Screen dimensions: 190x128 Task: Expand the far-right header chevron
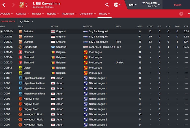pyautogui.click(x=189, y=14)
